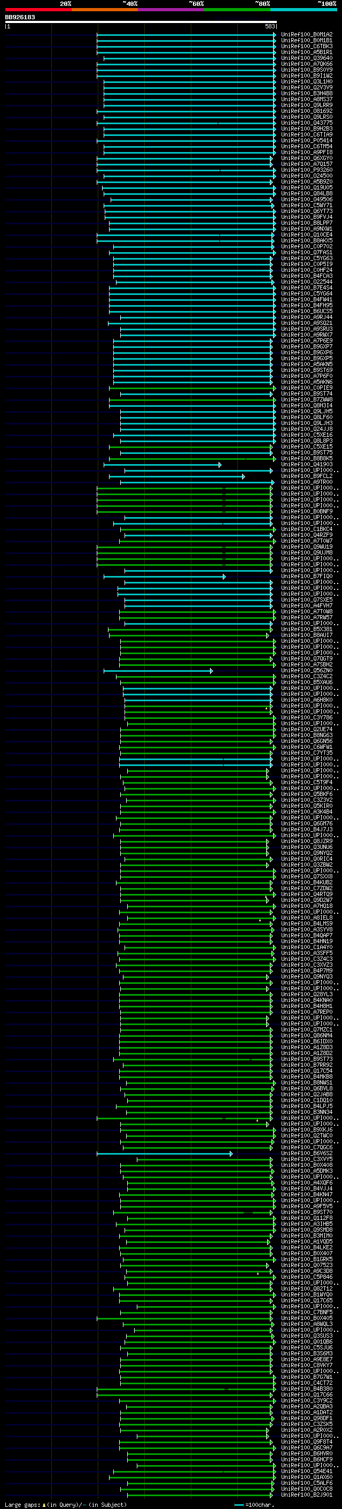Screen dimensions: 342x1509
Task: Select label UniRef100_Q3L1H0
Action: click(307, 81)
